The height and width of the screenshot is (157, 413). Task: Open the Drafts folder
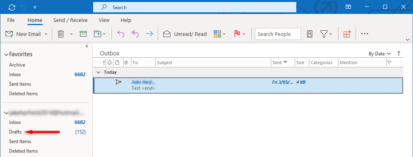pyautogui.click(x=15, y=132)
